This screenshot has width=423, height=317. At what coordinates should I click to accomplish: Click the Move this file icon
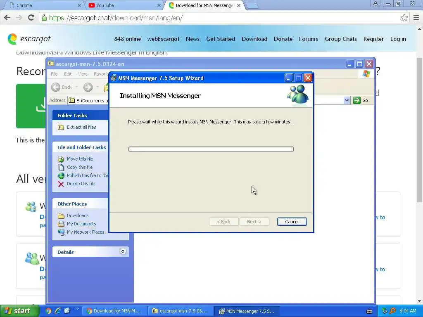tap(61, 159)
